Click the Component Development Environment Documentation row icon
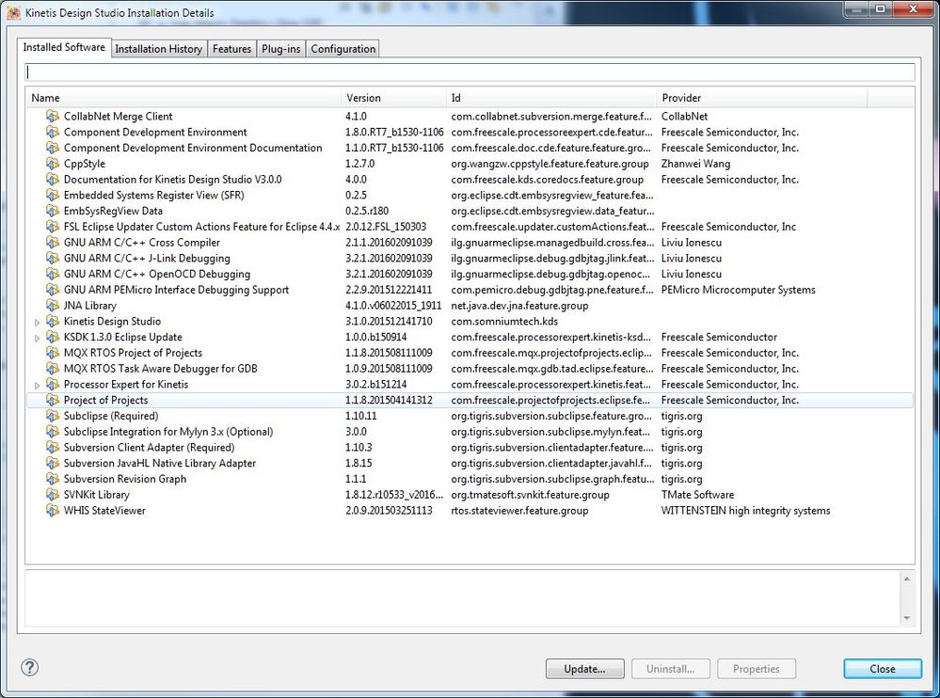The image size is (940, 698). [53, 148]
